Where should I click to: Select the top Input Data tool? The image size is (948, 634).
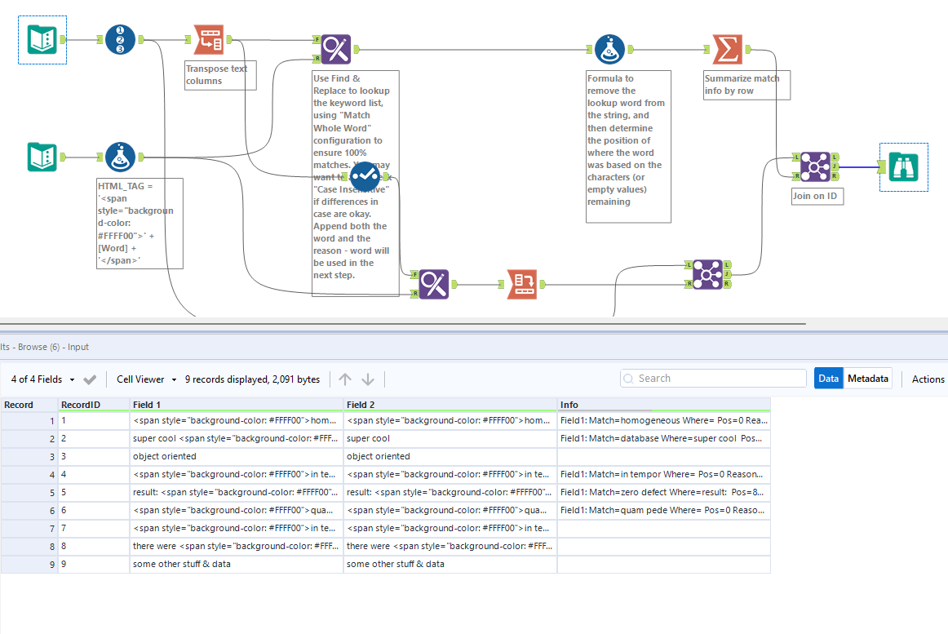[x=42, y=39]
